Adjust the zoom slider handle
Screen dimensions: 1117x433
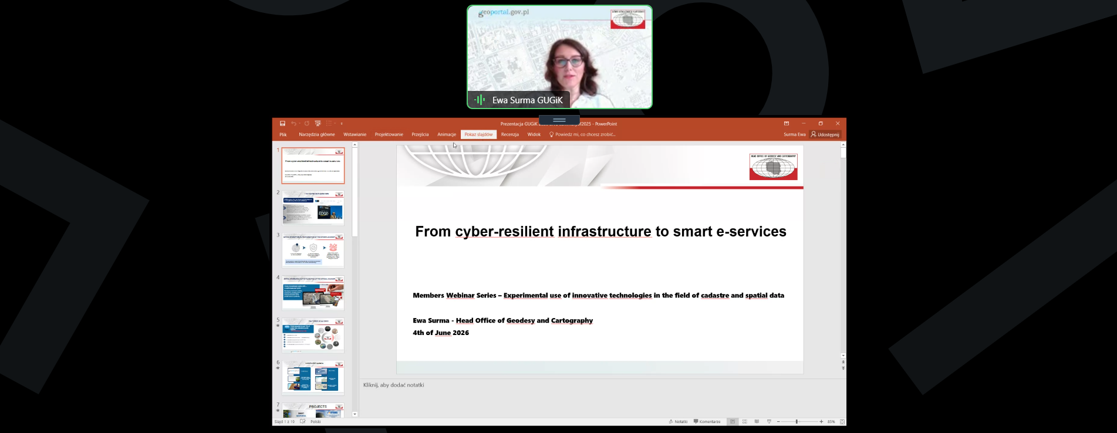pyautogui.click(x=797, y=422)
